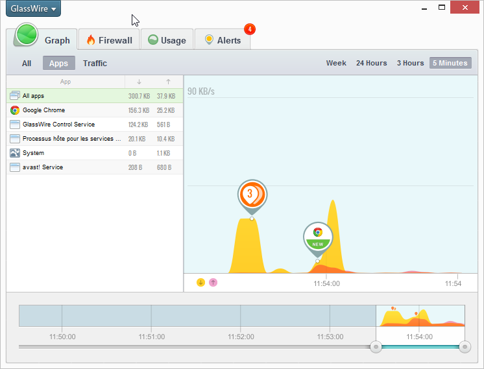Select the System row
This screenshot has width=484, height=369.
[x=95, y=152]
